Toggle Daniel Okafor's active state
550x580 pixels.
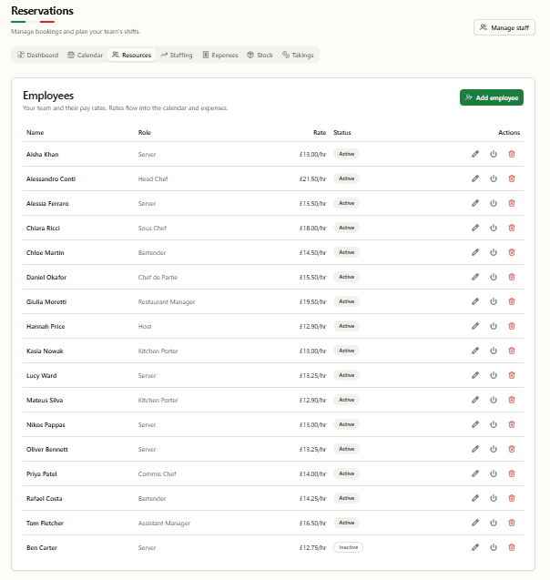pos(494,277)
